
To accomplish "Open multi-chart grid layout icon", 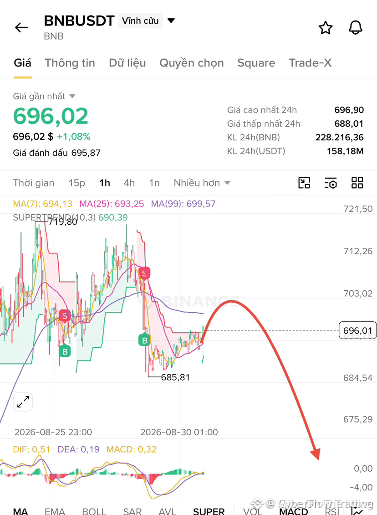I will coord(357,183).
